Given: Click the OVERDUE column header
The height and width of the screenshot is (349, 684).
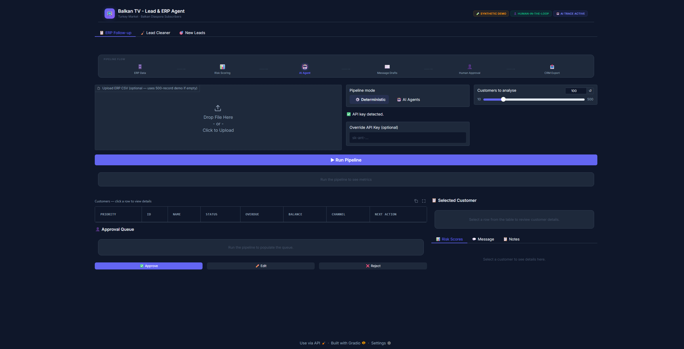Looking at the screenshot, I should (x=262, y=214).
